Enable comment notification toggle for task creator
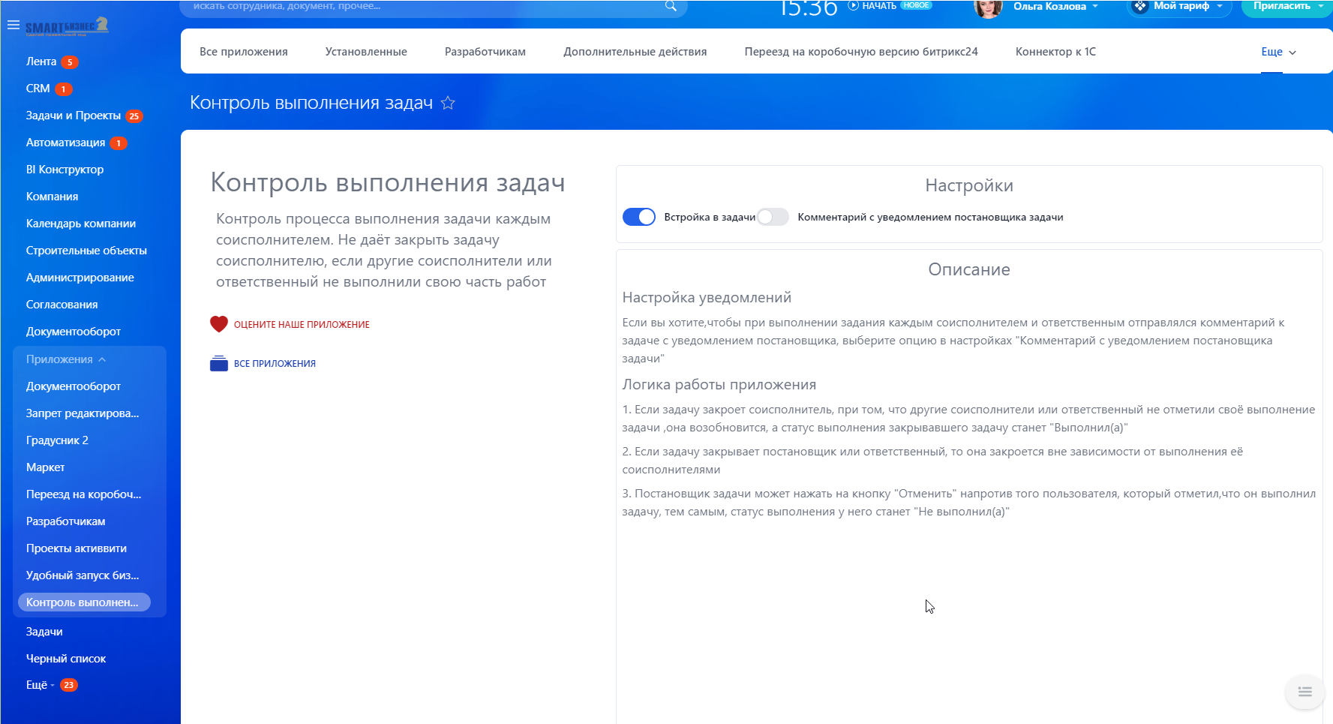 [x=773, y=217]
